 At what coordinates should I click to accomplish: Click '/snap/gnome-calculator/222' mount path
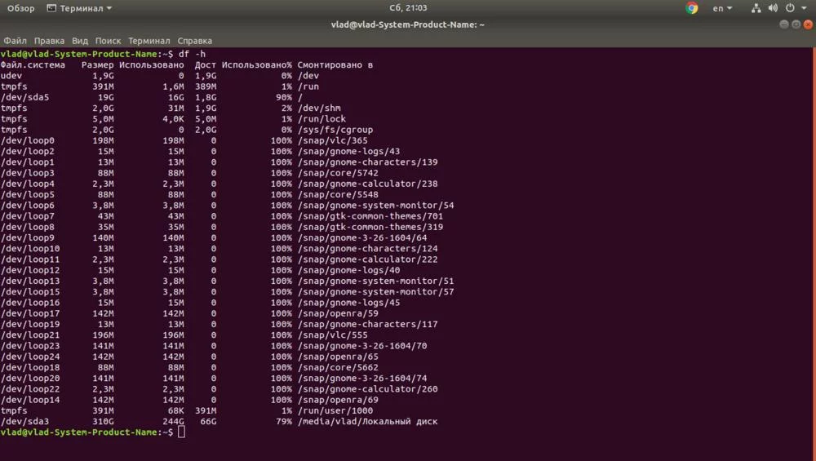point(367,259)
